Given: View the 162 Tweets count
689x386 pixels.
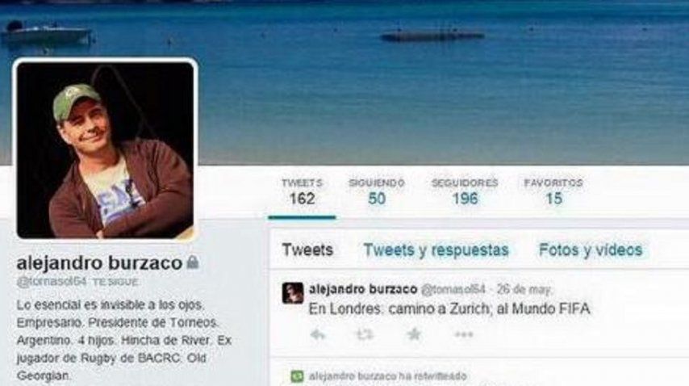Looking at the screenshot, I should [x=302, y=192].
